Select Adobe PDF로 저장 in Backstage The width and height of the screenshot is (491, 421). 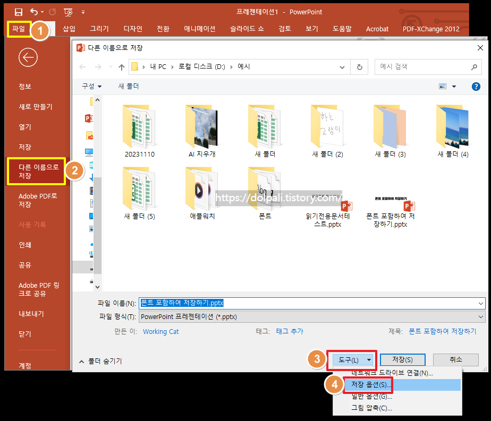coord(38,201)
